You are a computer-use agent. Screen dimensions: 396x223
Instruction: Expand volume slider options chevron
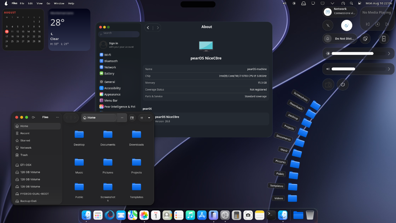pyautogui.click(x=389, y=69)
